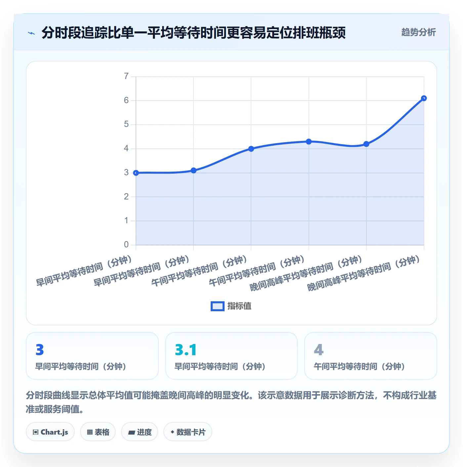
Task: Click y-axis label 7
Action: click(126, 76)
